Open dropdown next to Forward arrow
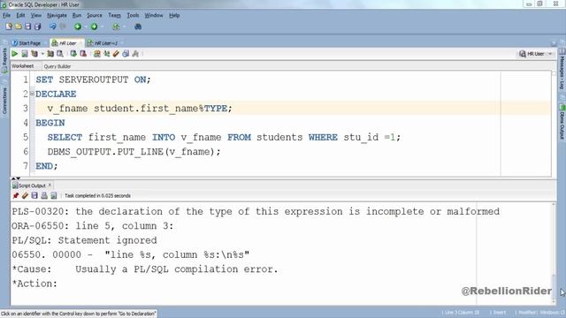The width and height of the screenshot is (566, 318). [x=103, y=27]
